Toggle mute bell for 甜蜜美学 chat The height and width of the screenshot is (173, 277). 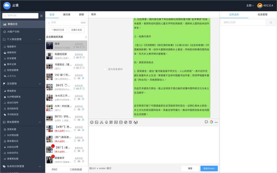[83, 161]
